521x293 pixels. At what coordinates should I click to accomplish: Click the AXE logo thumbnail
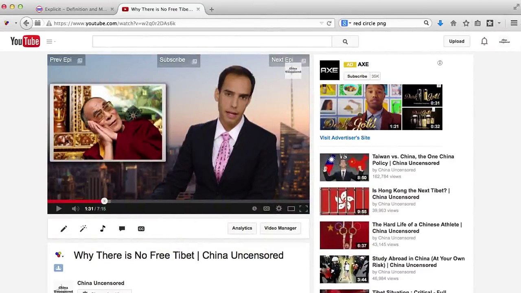coord(330,70)
